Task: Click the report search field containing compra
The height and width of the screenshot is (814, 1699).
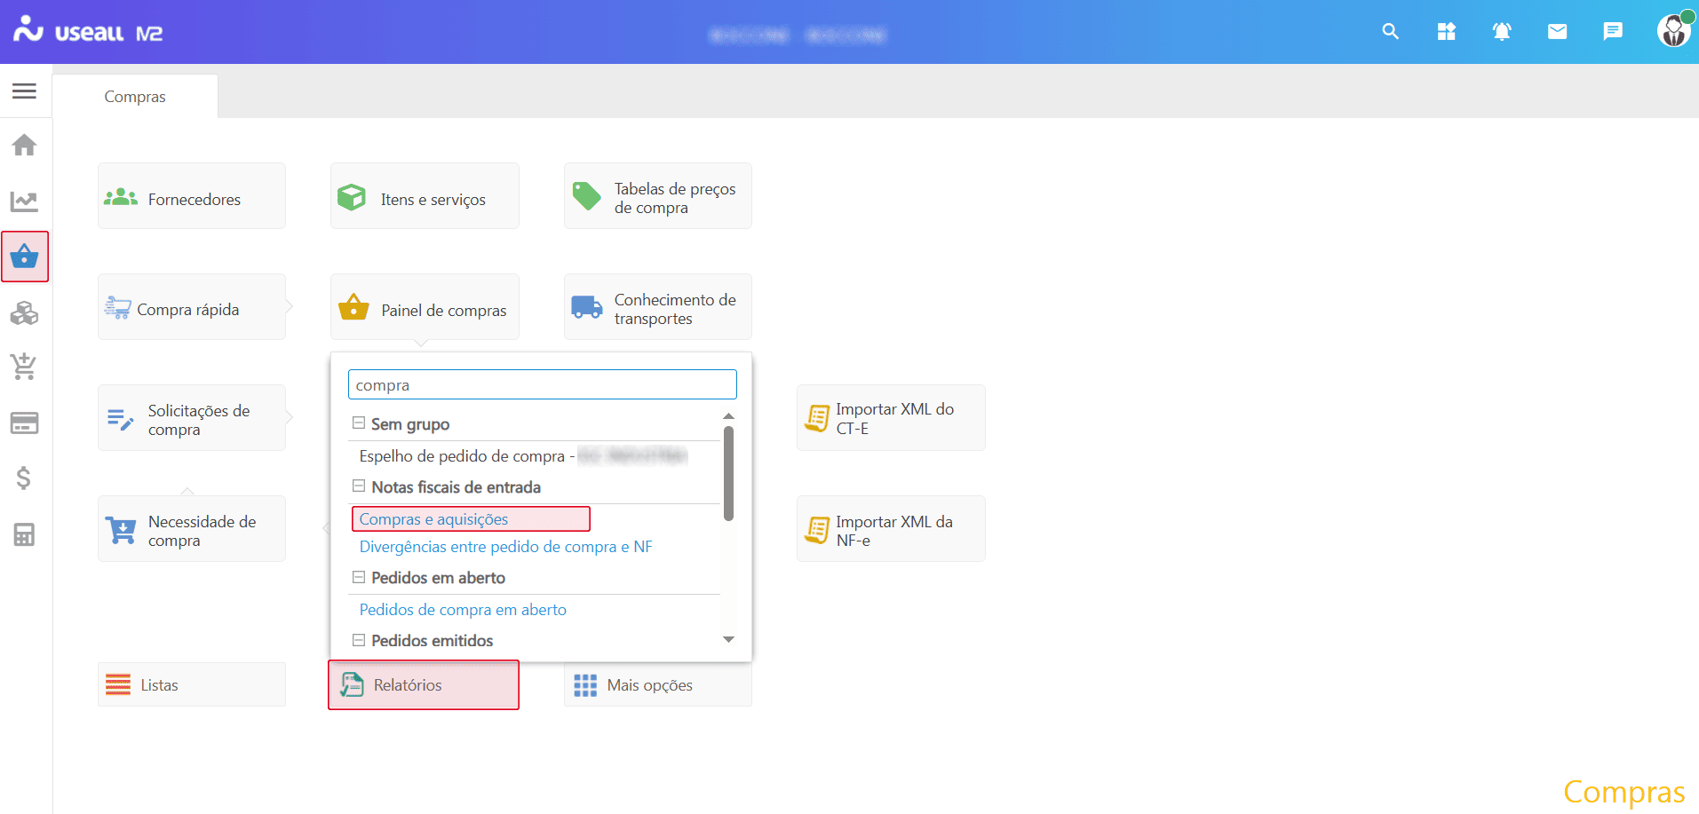Action: pos(542,385)
